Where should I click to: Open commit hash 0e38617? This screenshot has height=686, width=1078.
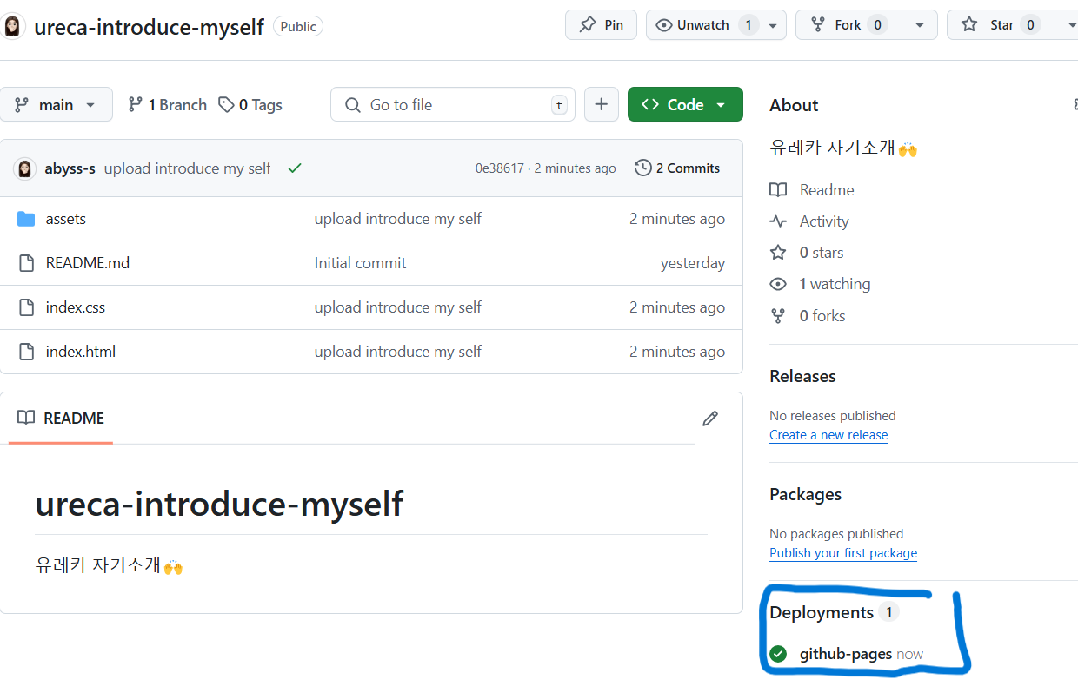pos(499,168)
